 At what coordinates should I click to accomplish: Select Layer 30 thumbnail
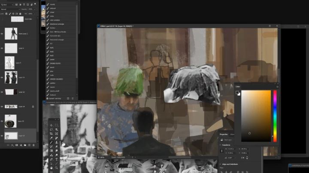[x=11, y=121]
